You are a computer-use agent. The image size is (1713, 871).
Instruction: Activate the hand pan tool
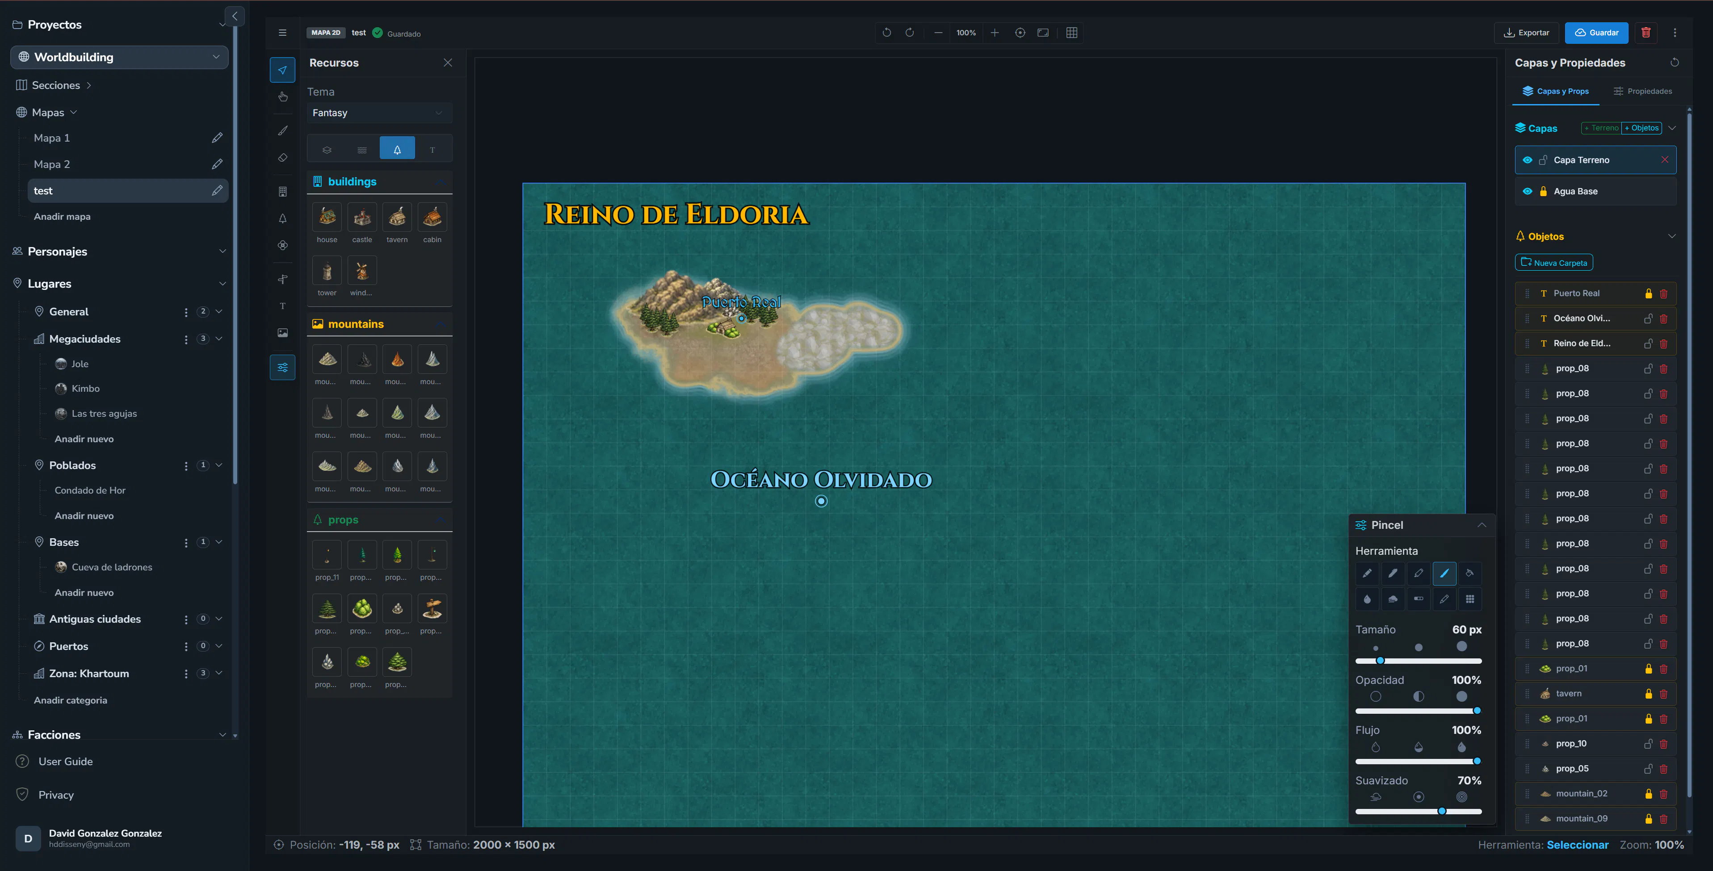(x=283, y=97)
